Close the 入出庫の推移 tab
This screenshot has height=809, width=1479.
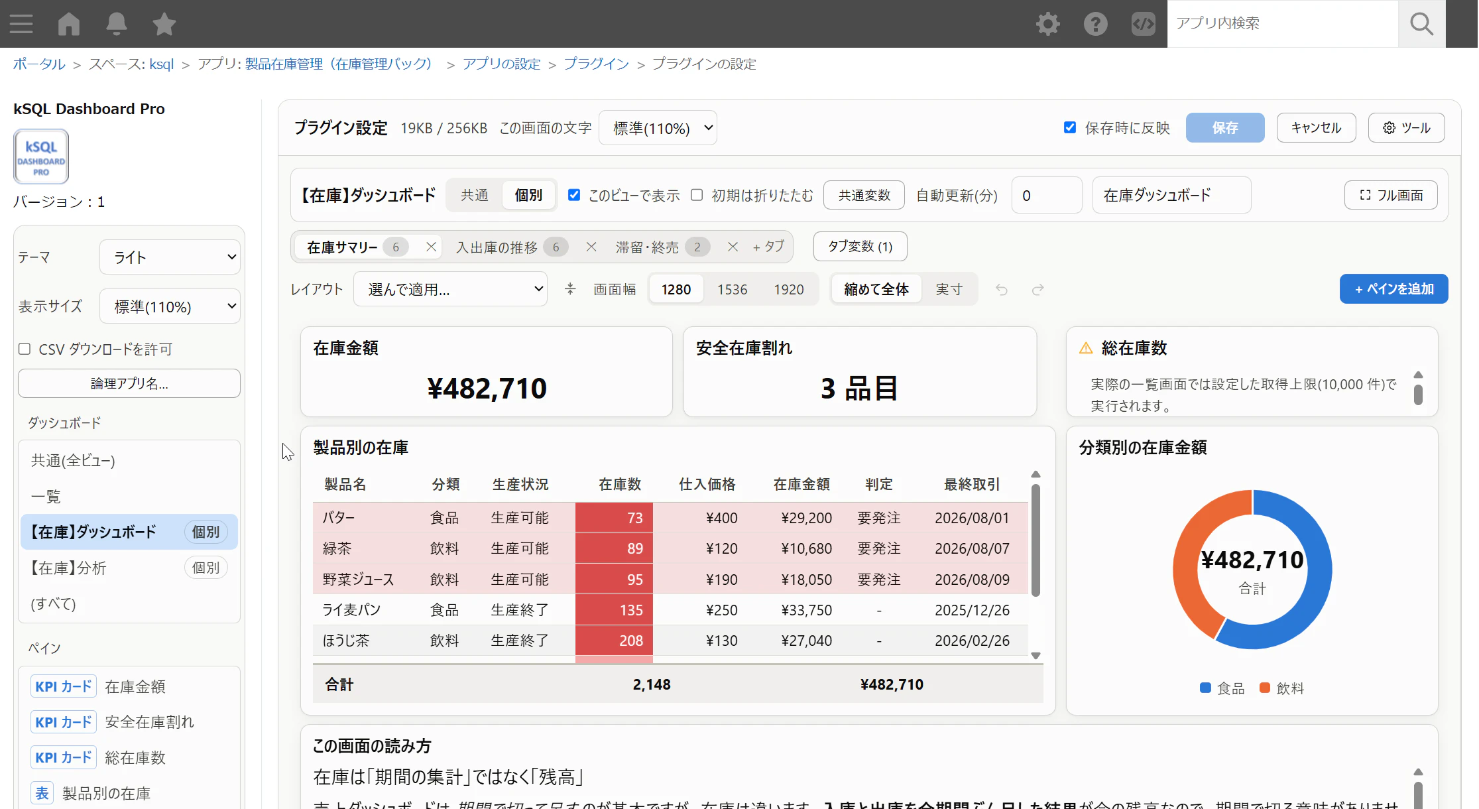point(591,247)
